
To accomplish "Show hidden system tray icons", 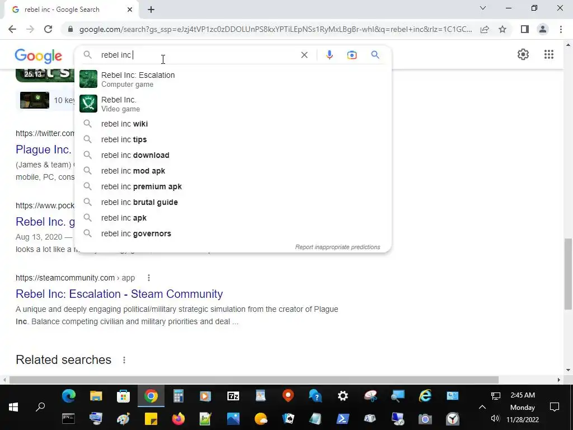I will [482, 407].
